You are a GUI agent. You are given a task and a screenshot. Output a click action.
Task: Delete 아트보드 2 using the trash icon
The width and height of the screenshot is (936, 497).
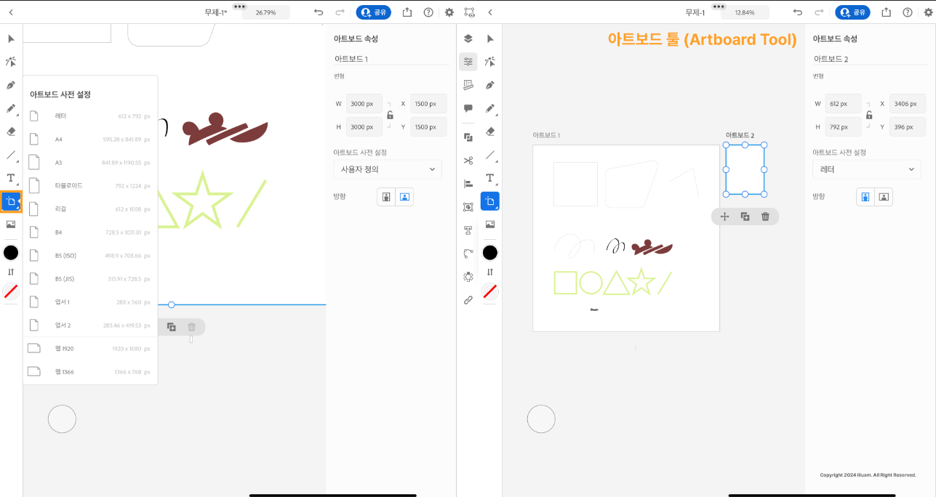[766, 216]
